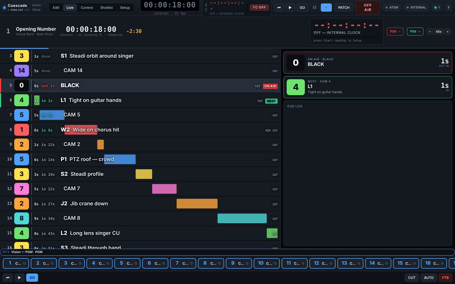Click the orange J2 Jib crane timeline block
The image size is (455, 284).
pyautogui.click(x=197, y=204)
